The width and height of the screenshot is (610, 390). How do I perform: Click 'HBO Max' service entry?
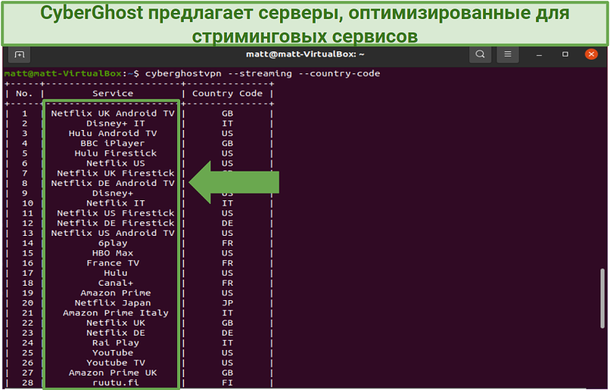coord(113,253)
